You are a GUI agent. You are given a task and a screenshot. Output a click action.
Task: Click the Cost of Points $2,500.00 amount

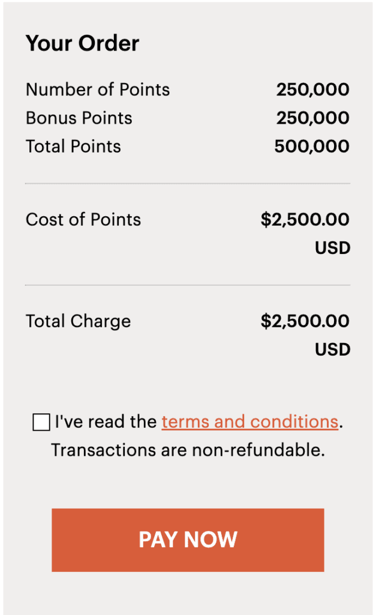(305, 219)
